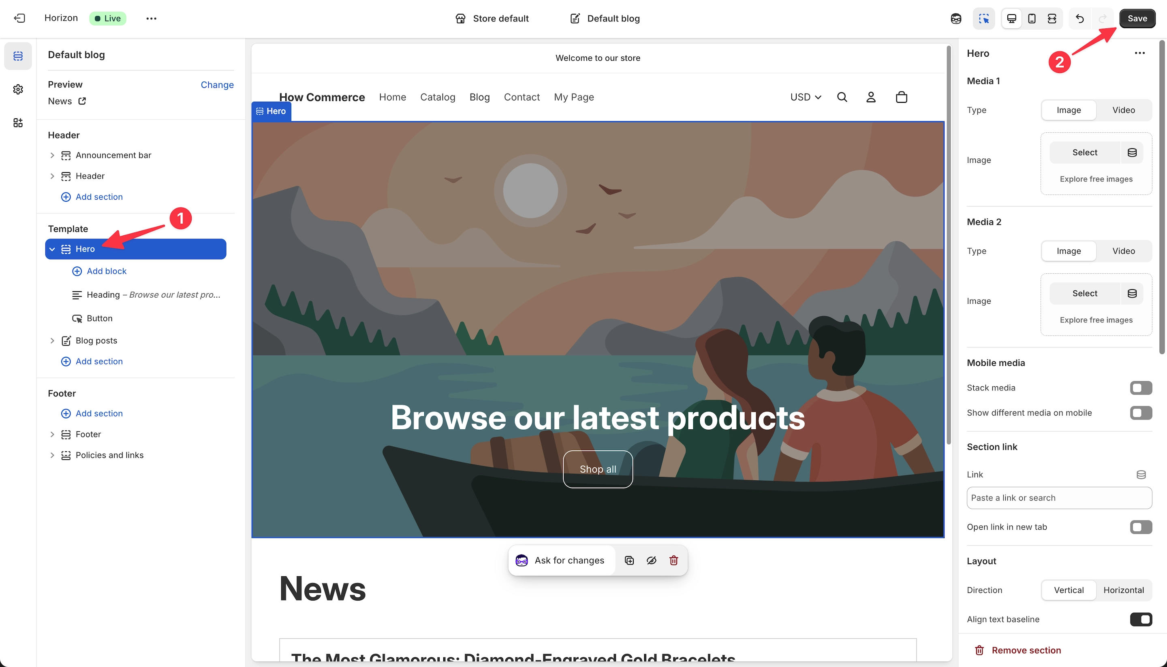Select Video type for Media 1
Image resolution: width=1167 pixels, height=667 pixels.
1124,111
